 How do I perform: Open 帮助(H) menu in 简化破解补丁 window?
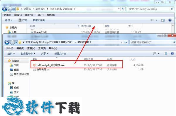point(53,48)
